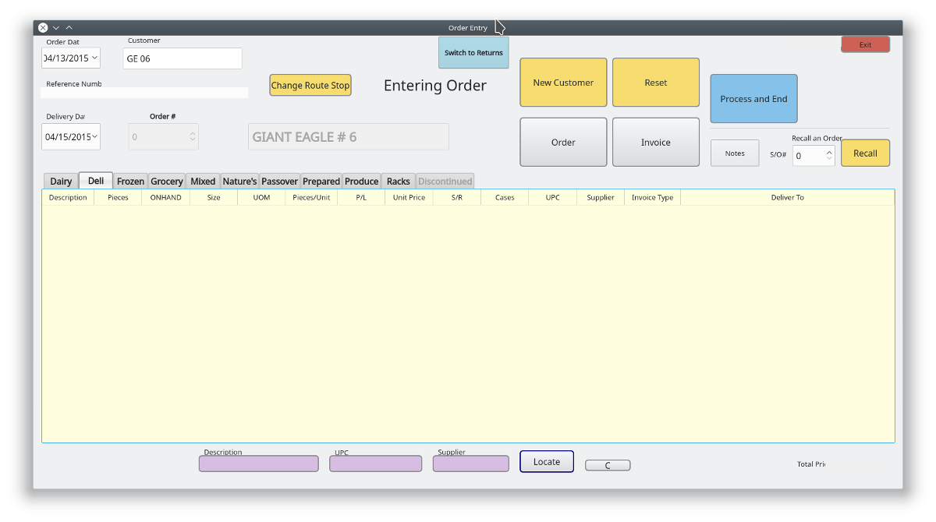Click the S/R column header
936x522 pixels.
coord(457,197)
